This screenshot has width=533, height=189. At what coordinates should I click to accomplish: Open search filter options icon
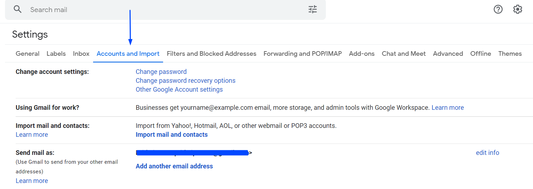pos(312,10)
